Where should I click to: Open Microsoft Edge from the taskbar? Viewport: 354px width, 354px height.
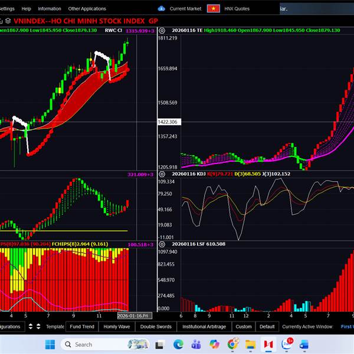178,344
